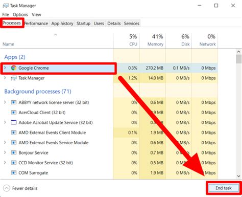Click the Task Manager process row icon
242x197 pixels.
(x=14, y=78)
